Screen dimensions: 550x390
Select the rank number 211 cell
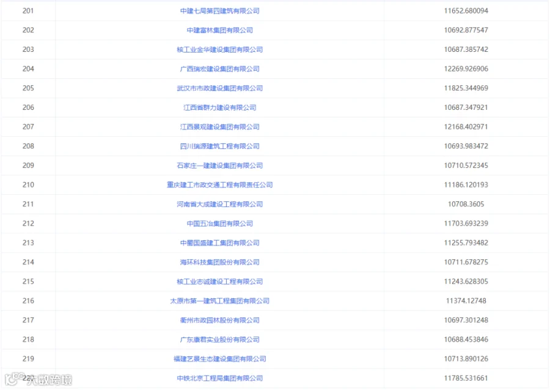pos(28,204)
